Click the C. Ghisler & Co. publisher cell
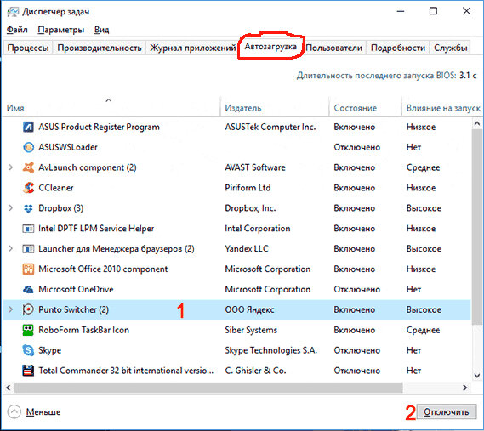Screen dimensions: 484x431 (255, 371)
